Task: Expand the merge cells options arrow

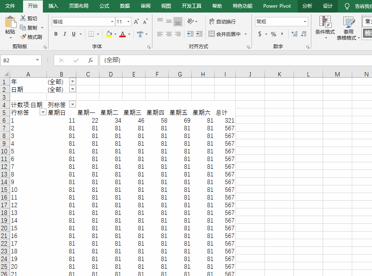Action: (245, 34)
